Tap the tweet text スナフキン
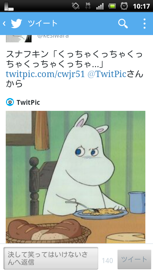The height and width of the screenshot is (272, 153). coord(27,54)
